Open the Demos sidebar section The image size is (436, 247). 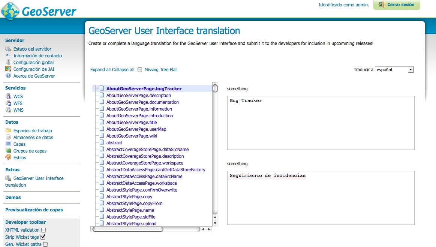(13, 197)
